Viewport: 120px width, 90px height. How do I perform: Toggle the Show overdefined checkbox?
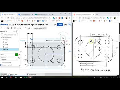pyautogui.click(x=1, y=65)
